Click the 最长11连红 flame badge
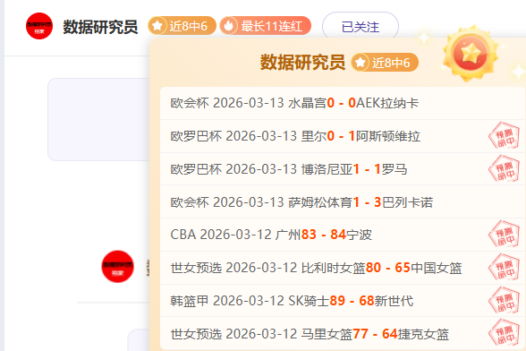Image resolution: width=526 pixels, height=351 pixels. point(266,26)
